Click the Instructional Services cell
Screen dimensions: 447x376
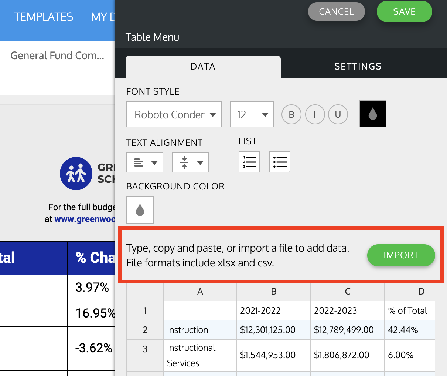coord(200,355)
